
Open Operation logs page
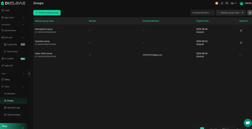tap(13, 108)
